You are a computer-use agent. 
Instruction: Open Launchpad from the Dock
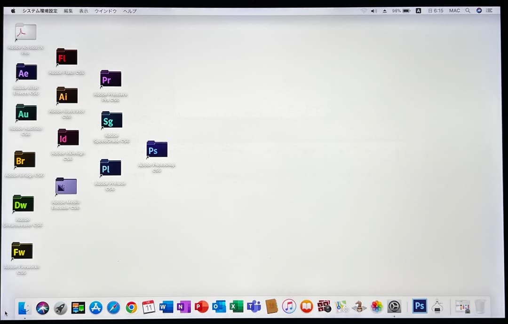click(60, 308)
